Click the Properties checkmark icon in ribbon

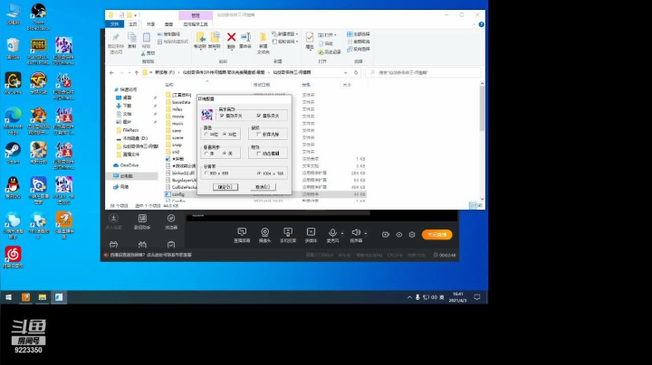(310, 37)
